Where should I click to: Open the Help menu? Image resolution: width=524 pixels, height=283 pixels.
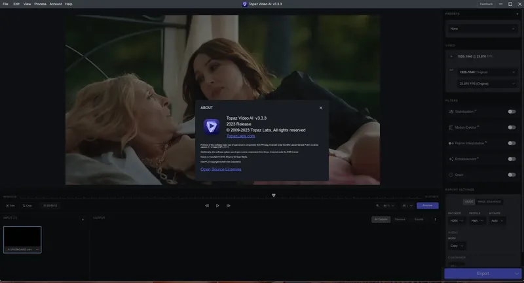69,4
